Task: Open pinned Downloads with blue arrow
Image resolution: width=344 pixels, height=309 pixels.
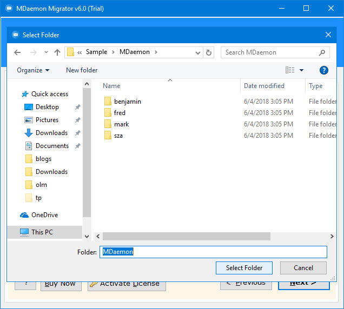Action: pyautogui.click(x=51, y=133)
